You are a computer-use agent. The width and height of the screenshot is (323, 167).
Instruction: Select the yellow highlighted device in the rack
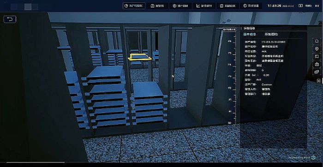(139, 57)
